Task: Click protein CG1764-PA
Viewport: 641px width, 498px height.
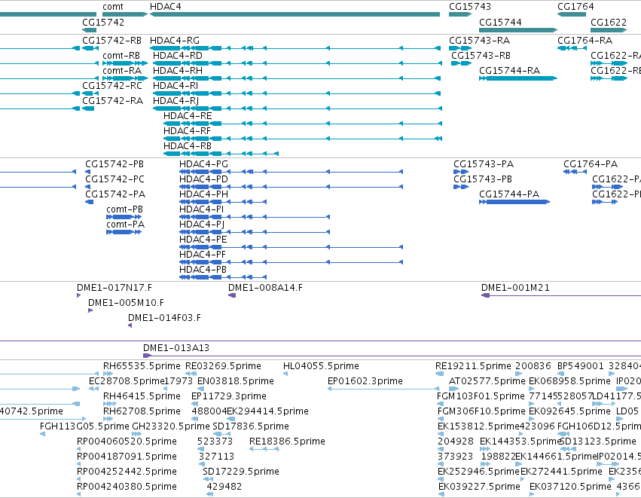Action: coord(591,164)
